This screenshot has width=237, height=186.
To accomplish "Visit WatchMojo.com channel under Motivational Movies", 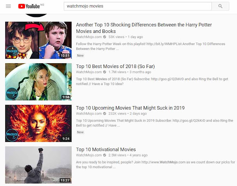I will (89, 155).
